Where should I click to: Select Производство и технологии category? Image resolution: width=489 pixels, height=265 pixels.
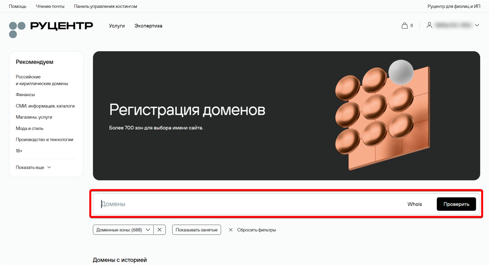click(44, 140)
